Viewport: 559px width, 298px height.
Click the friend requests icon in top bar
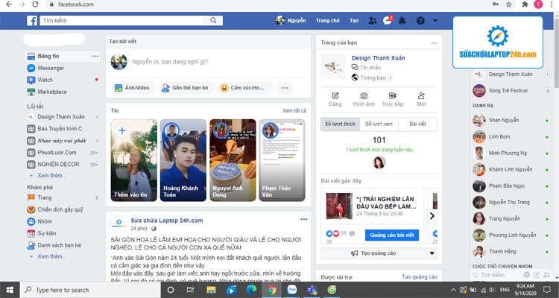pos(372,20)
